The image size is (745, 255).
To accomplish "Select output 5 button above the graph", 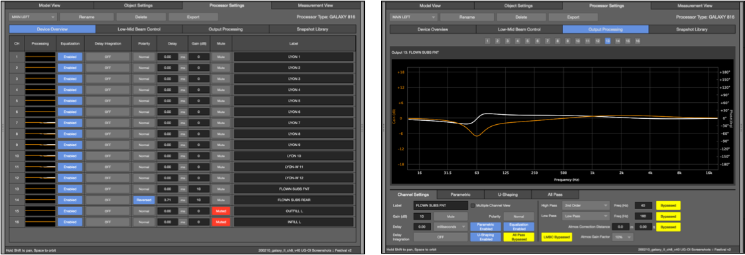I will point(527,41).
